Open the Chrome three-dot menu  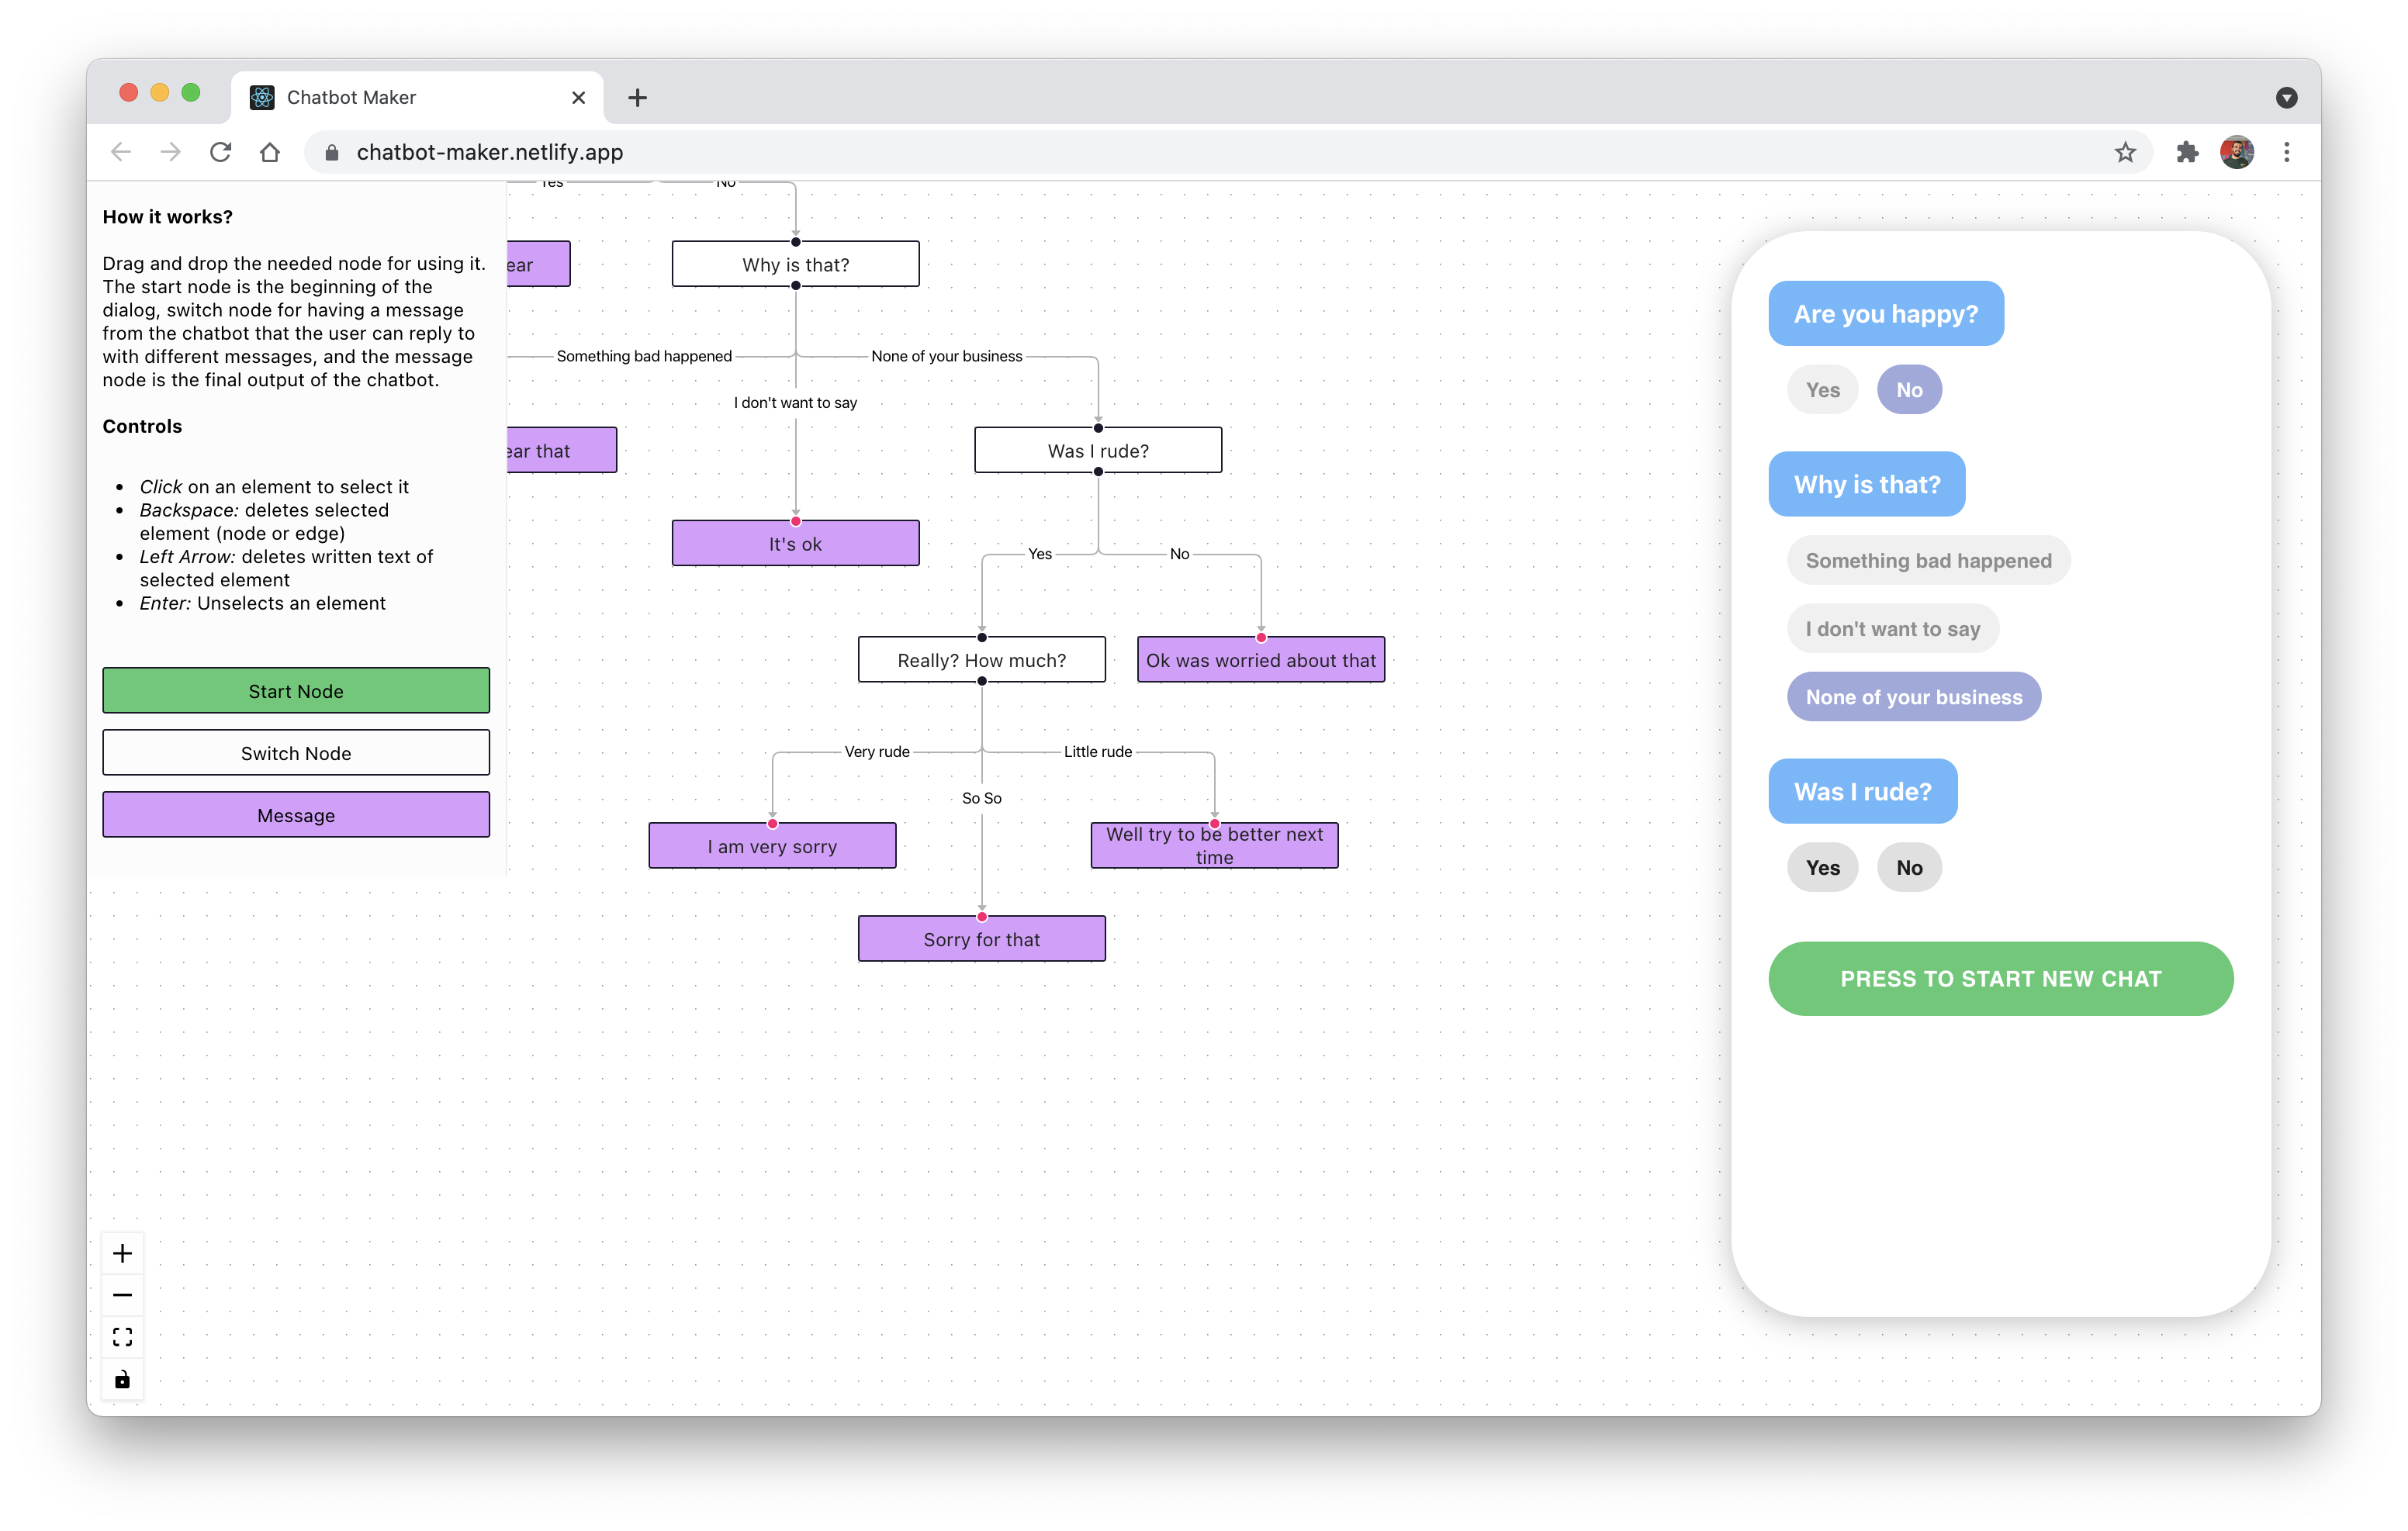[x=2286, y=152]
